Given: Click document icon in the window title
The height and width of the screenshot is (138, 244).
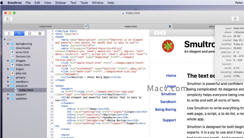Looking at the screenshot, I should pyautogui.click(x=123, y=13).
